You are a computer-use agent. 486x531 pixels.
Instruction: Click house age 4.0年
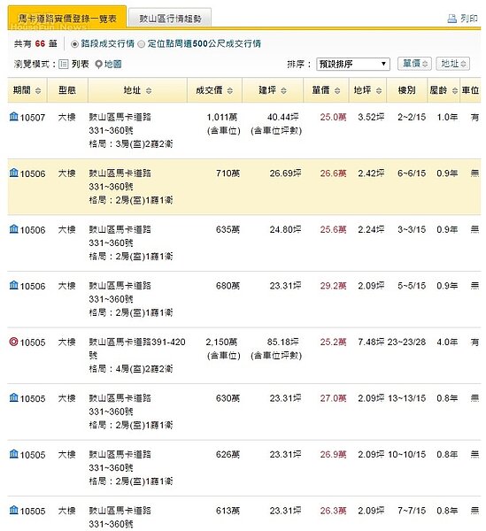447,342
